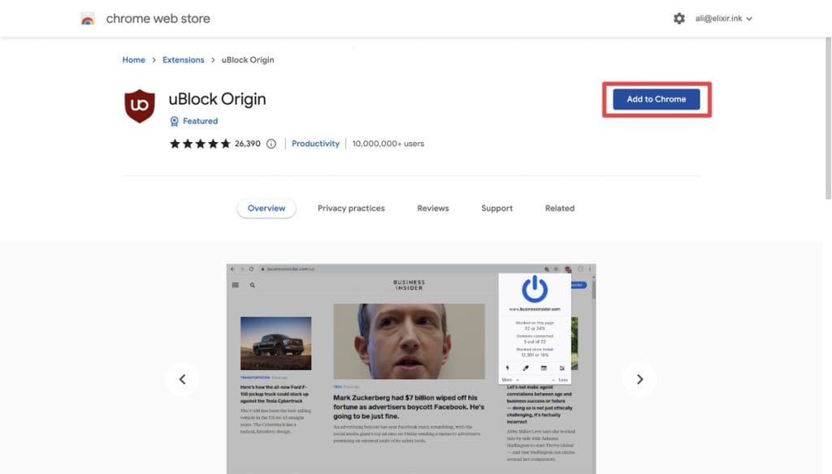The image size is (832, 474).
Task: Show rating details via info icon
Action: coord(271,144)
